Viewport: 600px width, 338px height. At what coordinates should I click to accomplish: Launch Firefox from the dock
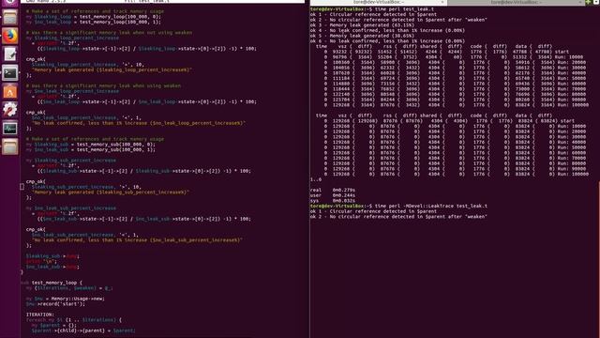pos(10,36)
